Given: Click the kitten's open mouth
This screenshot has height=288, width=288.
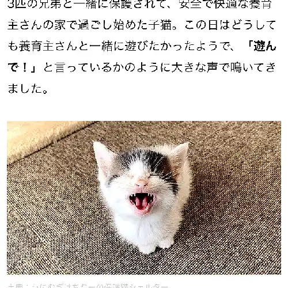Looking at the screenshot, I should (x=141, y=202).
